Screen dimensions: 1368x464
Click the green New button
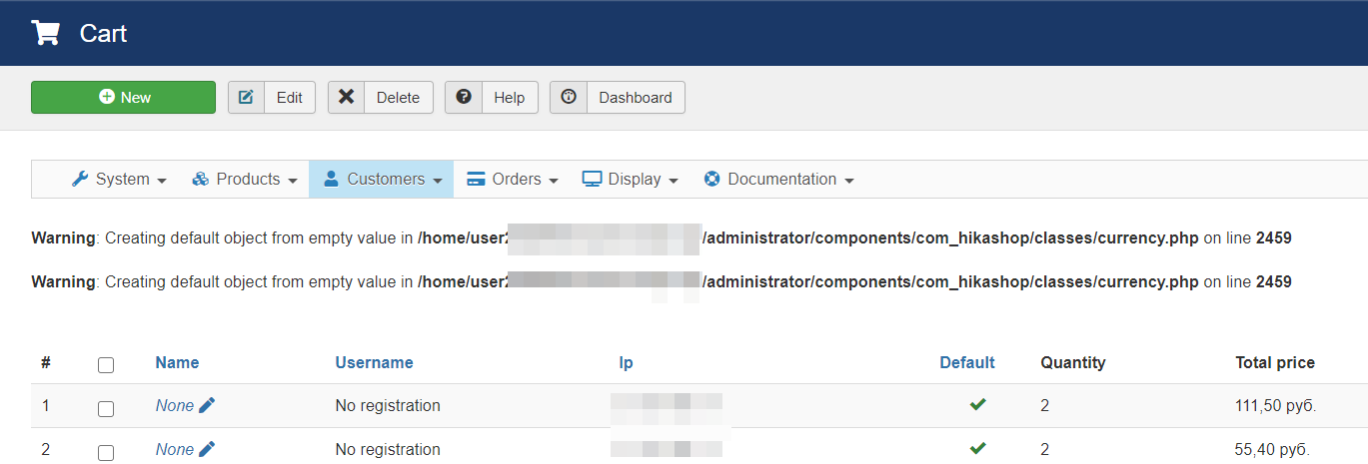(124, 98)
